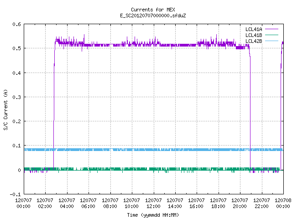Pick the green line sample beside LCL41B

pos(271,35)
